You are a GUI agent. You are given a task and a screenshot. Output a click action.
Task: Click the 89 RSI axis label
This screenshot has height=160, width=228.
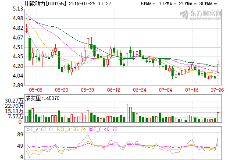[x=20, y=135]
